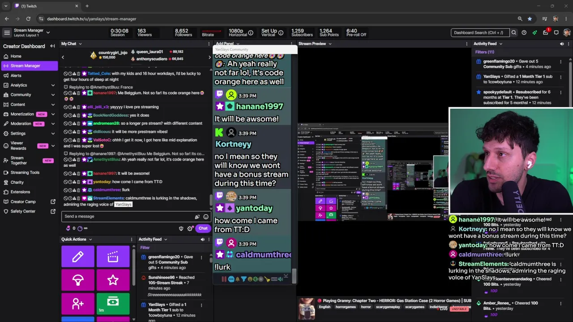The image size is (573, 322).
Task: Open the inbox with red notification badge
Action: coord(545,32)
